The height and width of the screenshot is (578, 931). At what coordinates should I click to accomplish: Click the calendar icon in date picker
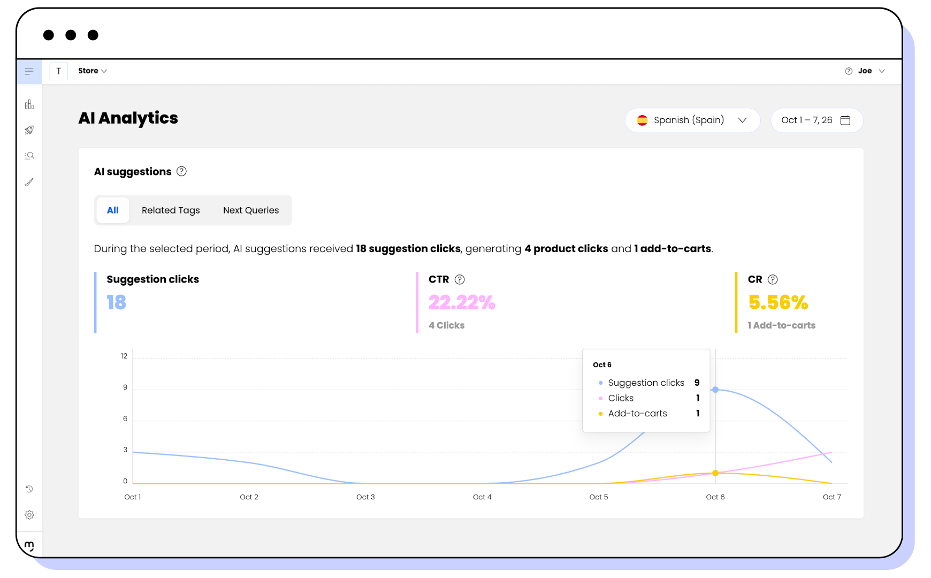click(845, 120)
